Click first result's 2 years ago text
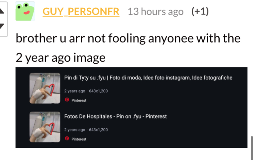This screenshot has height=160, width=255. pyautogui.click(x=75, y=91)
